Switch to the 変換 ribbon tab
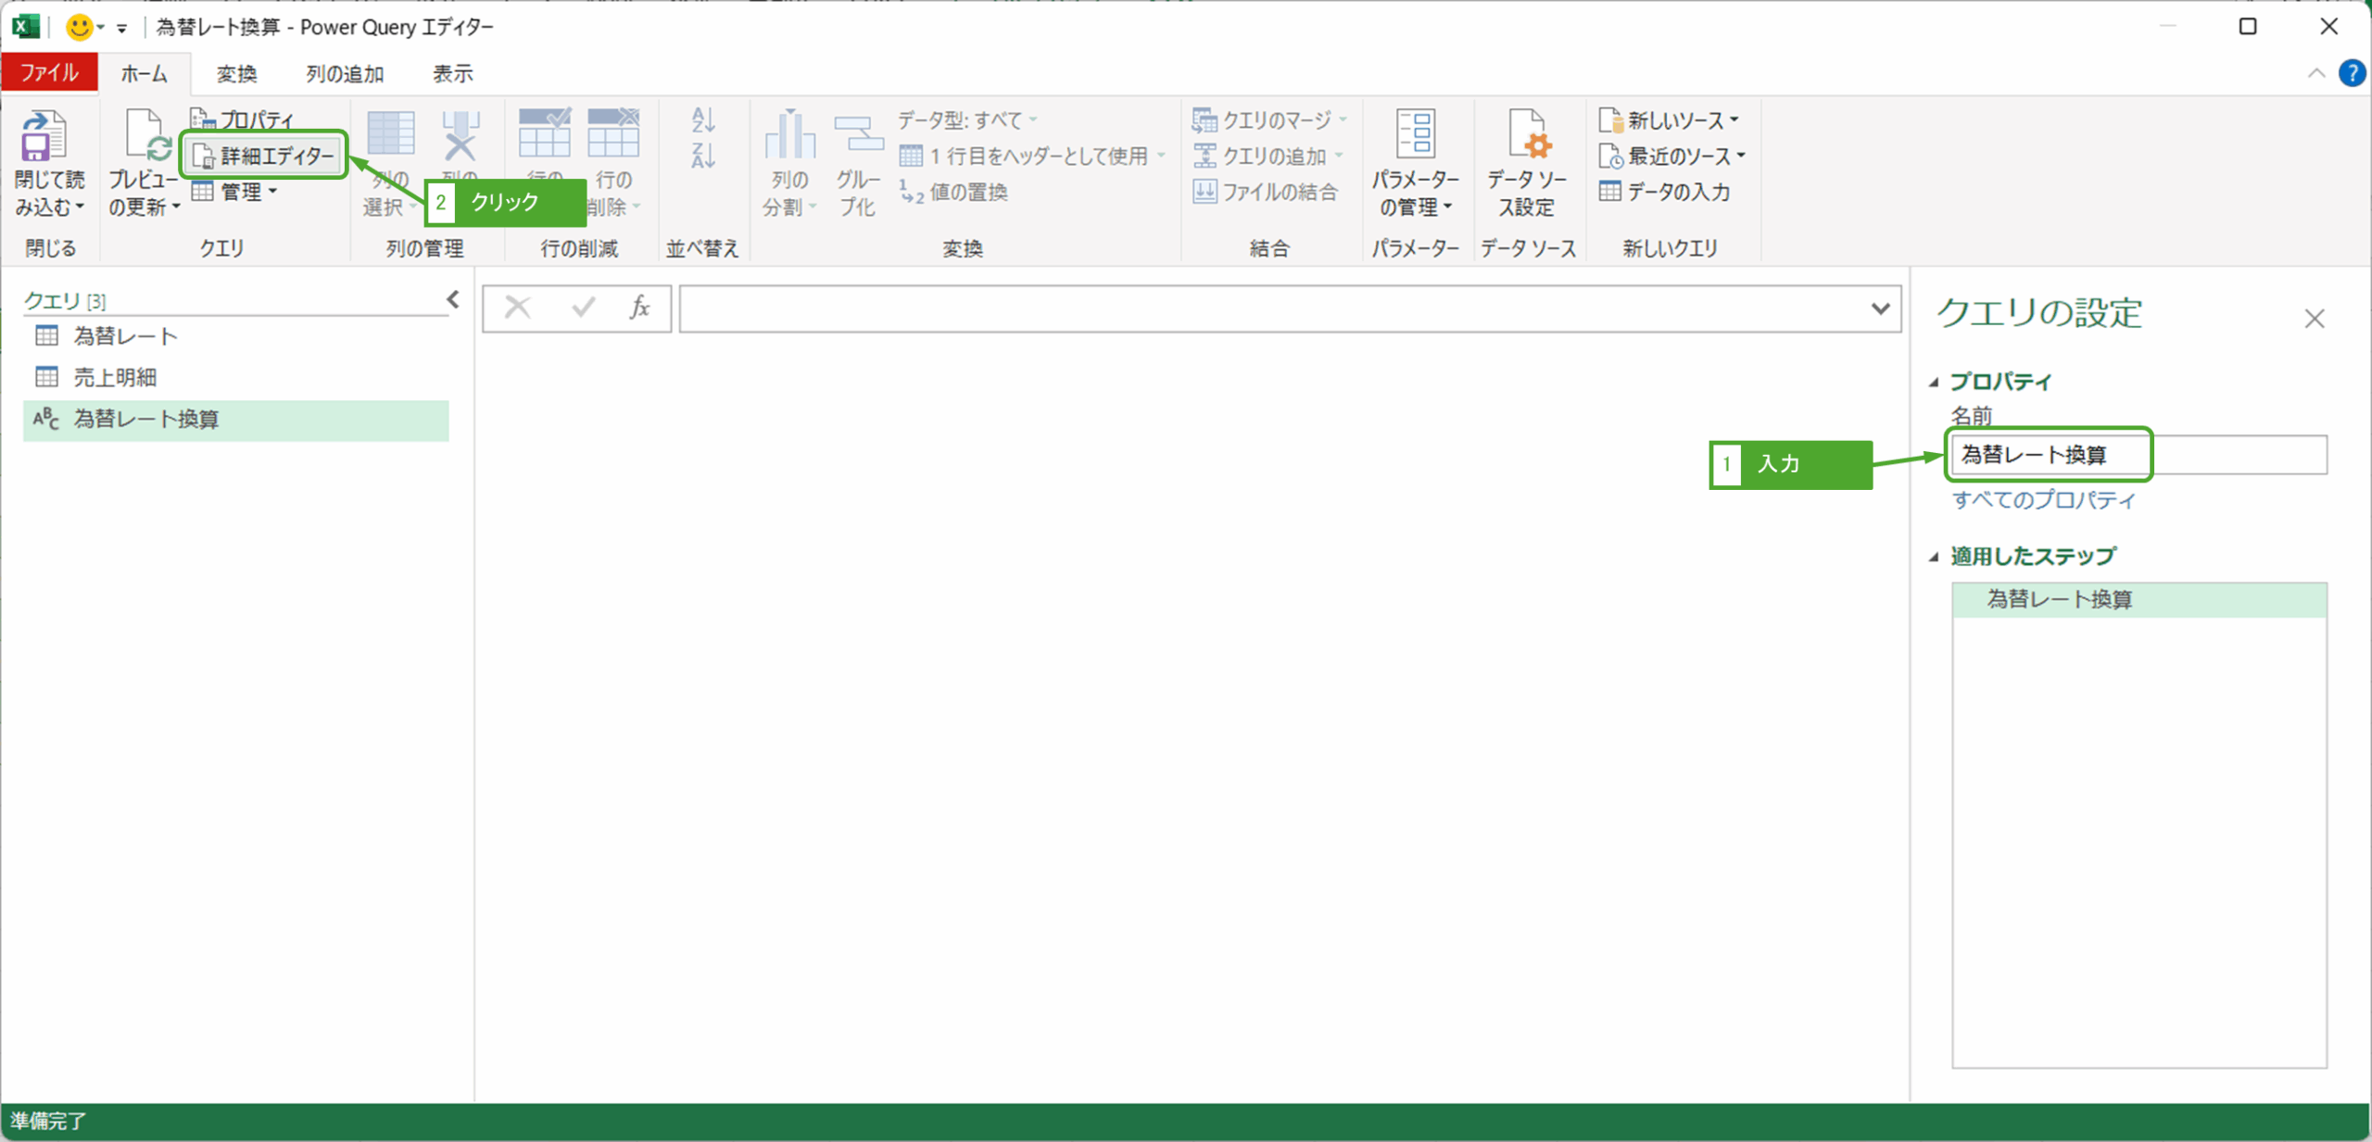Image resolution: width=2372 pixels, height=1142 pixels. click(x=236, y=74)
